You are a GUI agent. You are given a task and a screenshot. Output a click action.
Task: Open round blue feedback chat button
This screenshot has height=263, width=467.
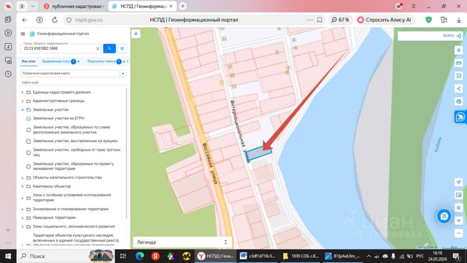[444, 216]
